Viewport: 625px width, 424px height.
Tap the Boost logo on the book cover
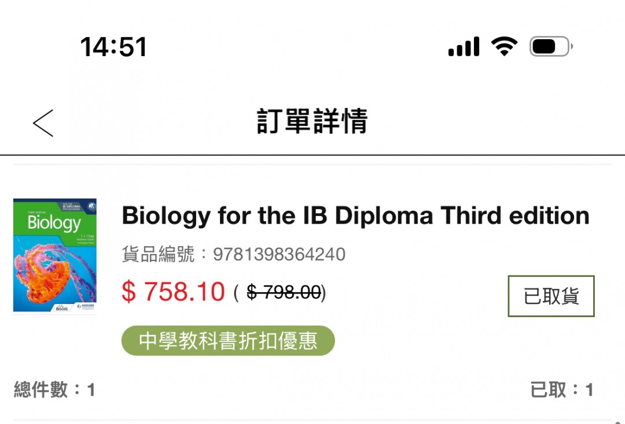(62, 308)
